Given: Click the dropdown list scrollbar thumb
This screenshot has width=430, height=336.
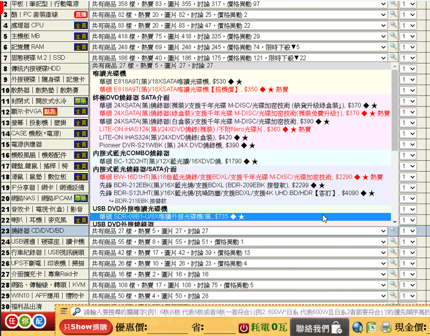Looking at the screenshot, I should [x=395, y=110].
